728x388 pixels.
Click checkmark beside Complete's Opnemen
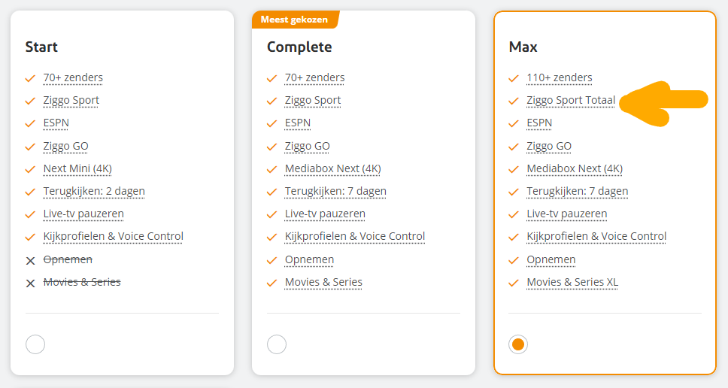(272, 260)
